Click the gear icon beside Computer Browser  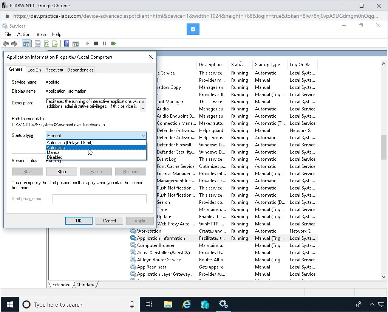[133, 245]
